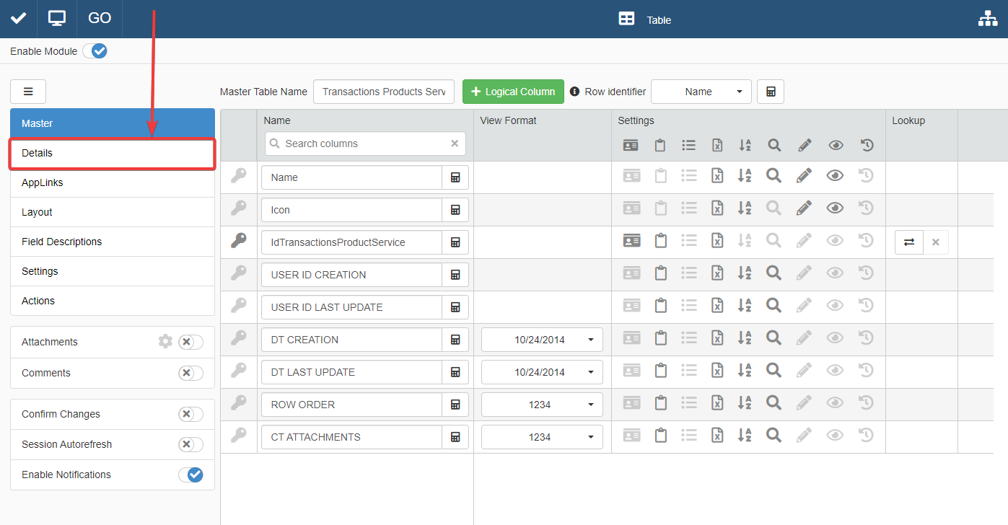Disable the Enable Notifications switch
This screenshot has height=525, width=1008.
190,475
